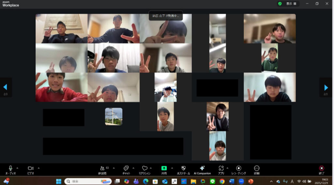Viewport: 334px width, 185px height.
Task: Open the View (表示) layout menu
Action: [x=291, y=4]
